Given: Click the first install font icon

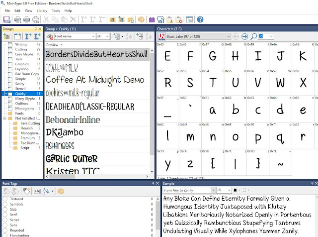Looking at the screenshot, I should [x=83, y=20].
